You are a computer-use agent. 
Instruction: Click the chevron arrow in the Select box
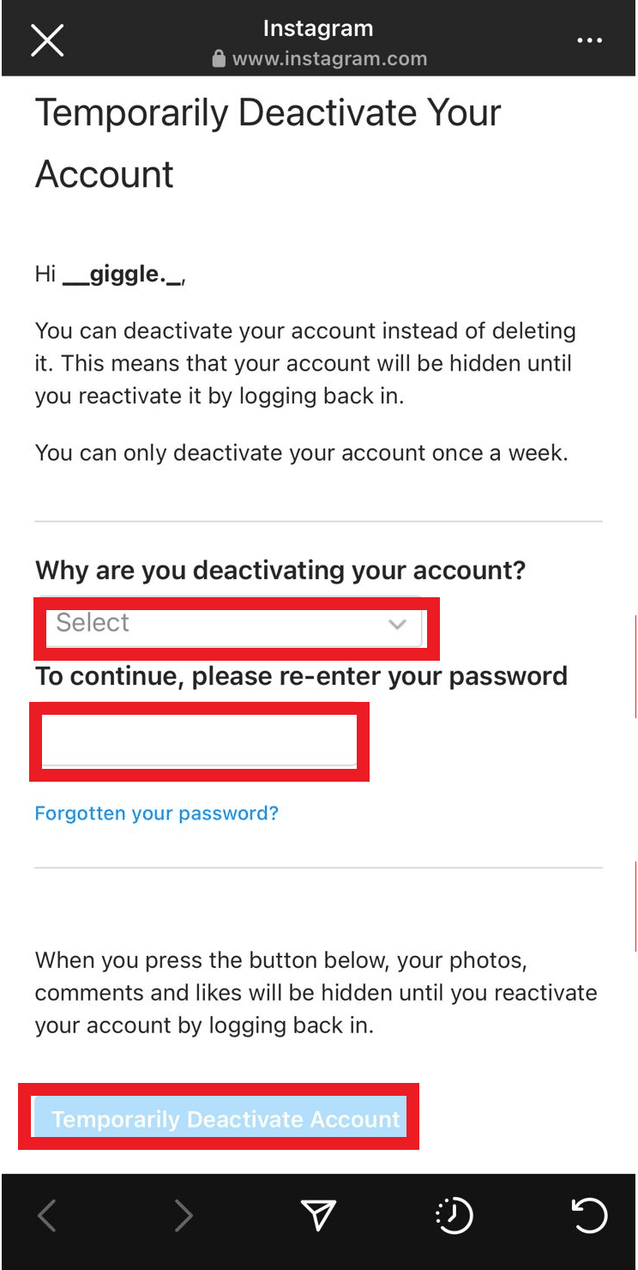397,625
